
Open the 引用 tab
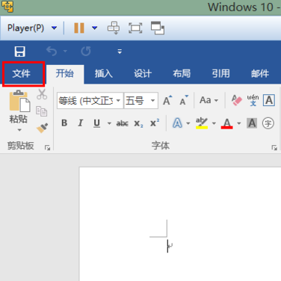220,74
